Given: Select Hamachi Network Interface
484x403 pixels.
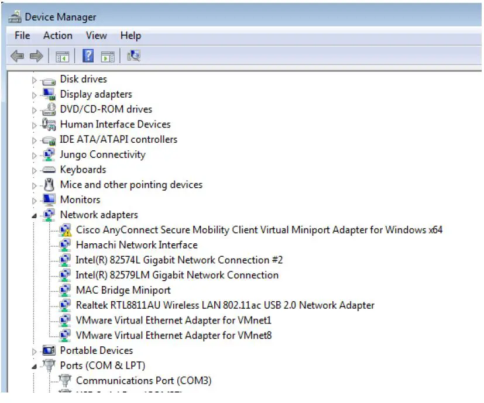Looking at the screenshot, I should (136, 245).
